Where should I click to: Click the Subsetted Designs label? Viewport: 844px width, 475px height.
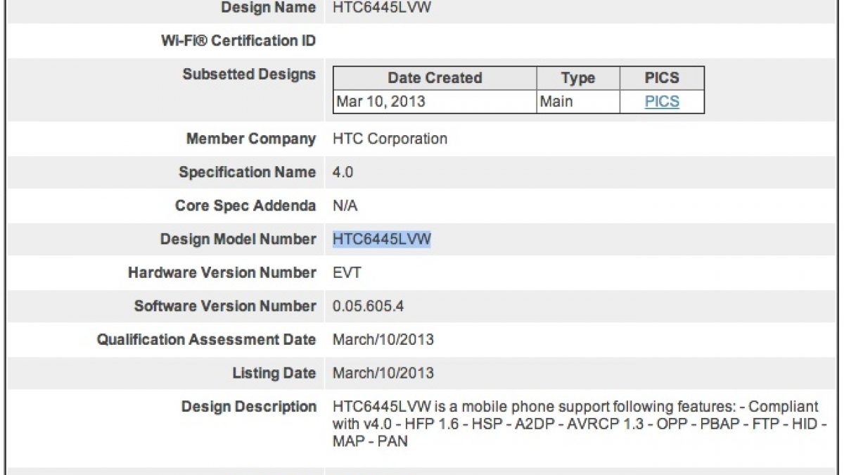pyautogui.click(x=249, y=75)
